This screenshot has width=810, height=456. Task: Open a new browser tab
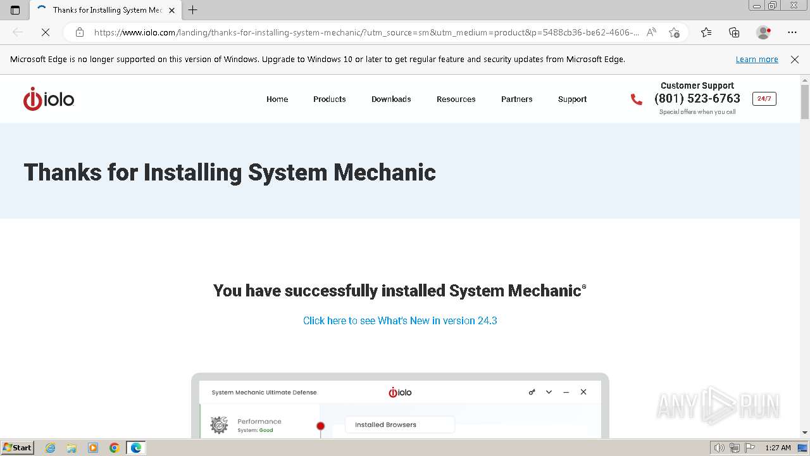click(193, 10)
